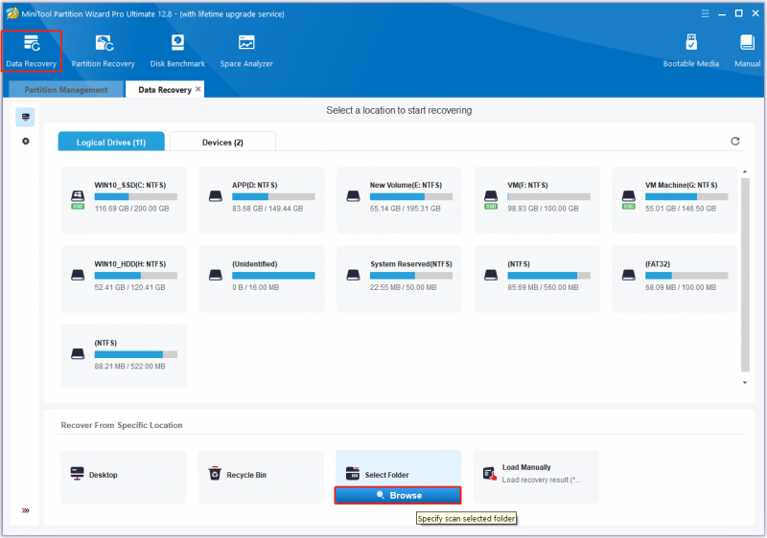Select Desktop recovery location

point(124,476)
